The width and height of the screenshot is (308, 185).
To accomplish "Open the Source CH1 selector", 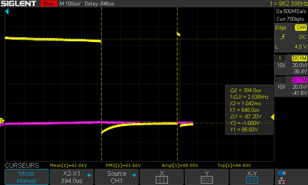I will tap(117, 177).
